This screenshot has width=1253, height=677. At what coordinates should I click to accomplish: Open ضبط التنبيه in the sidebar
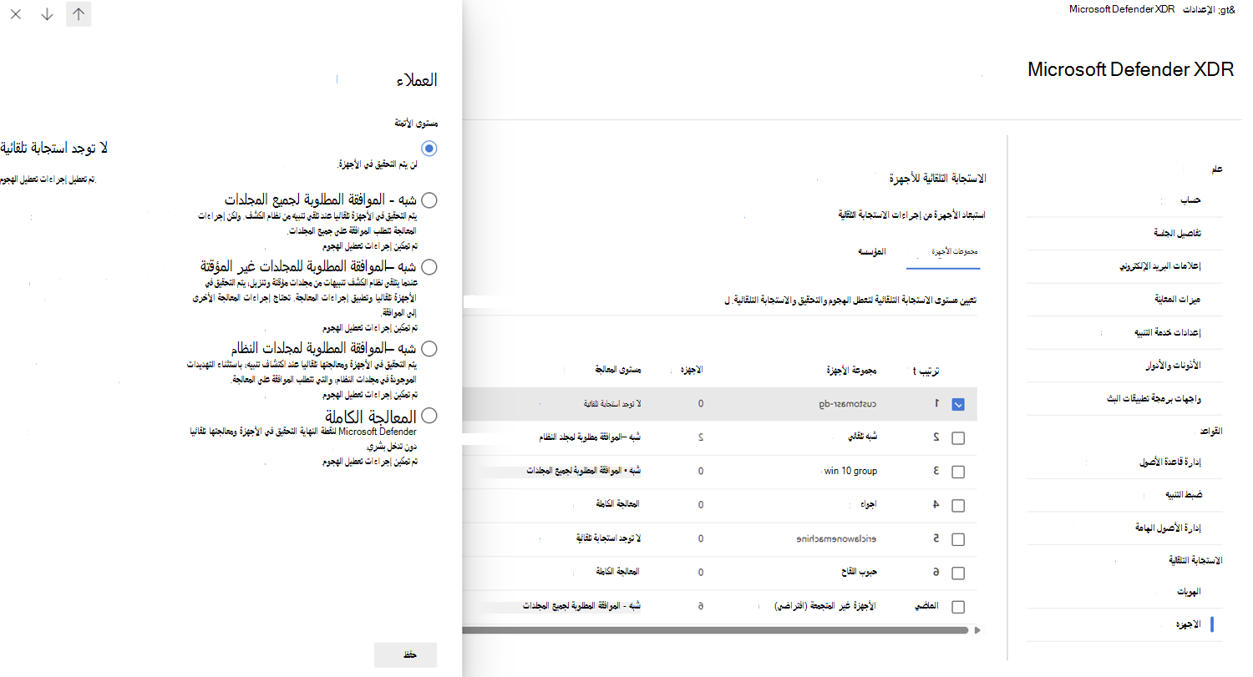[1184, 495]
